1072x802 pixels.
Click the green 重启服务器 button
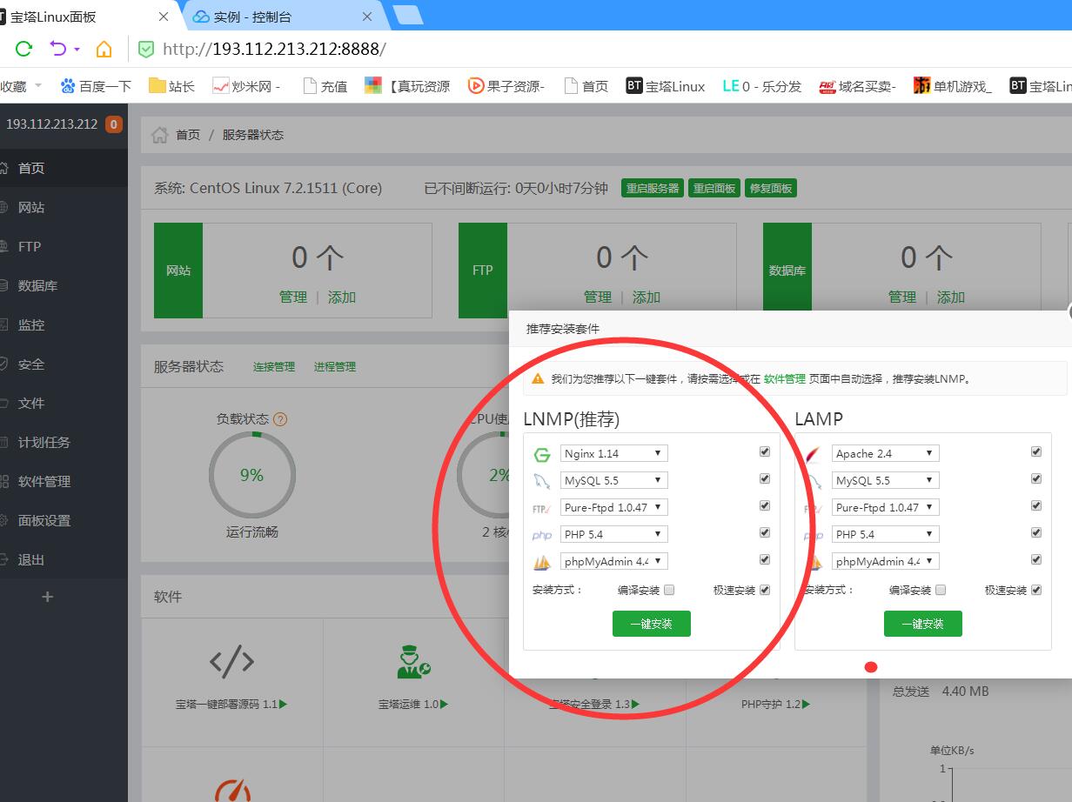[652, 189]
